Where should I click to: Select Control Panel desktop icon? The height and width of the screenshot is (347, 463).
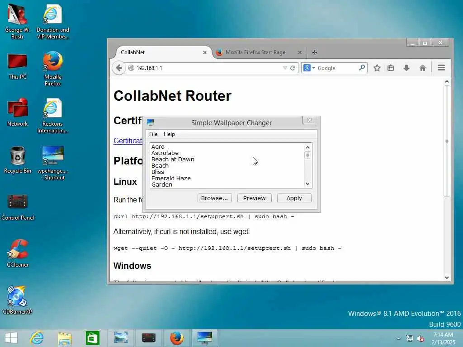[x=17, y=206]
